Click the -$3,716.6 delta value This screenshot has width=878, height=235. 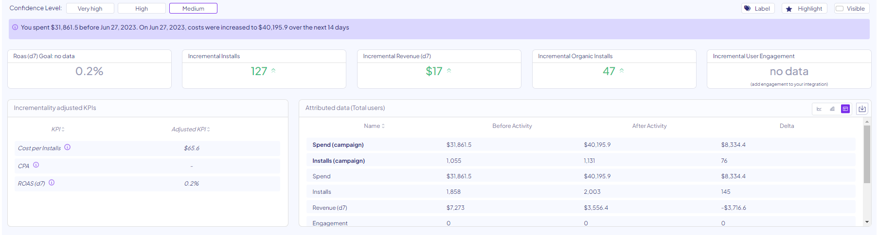[734, 208]
